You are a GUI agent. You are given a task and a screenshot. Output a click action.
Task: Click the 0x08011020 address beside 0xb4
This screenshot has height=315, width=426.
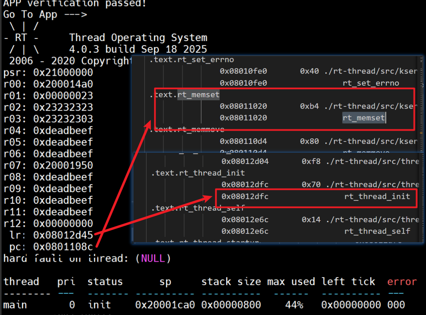[243, 106]
